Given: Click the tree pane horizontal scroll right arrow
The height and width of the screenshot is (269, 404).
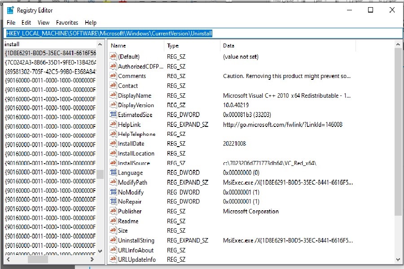Looking at the screenshot, I should click(x=92, y=259).
